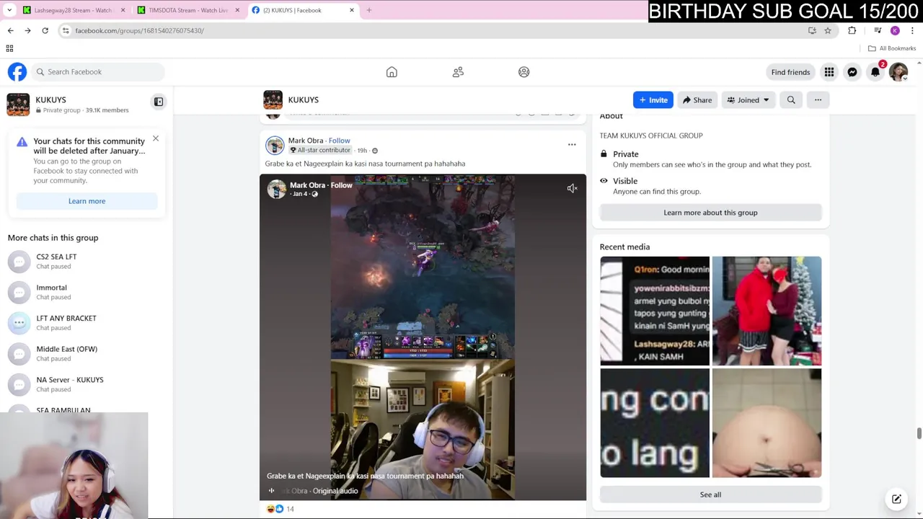Image resolution: width=923 pixels, height=519 pixels.
Task: Open the media control icon in toolbar
Action: click(878, 30)
